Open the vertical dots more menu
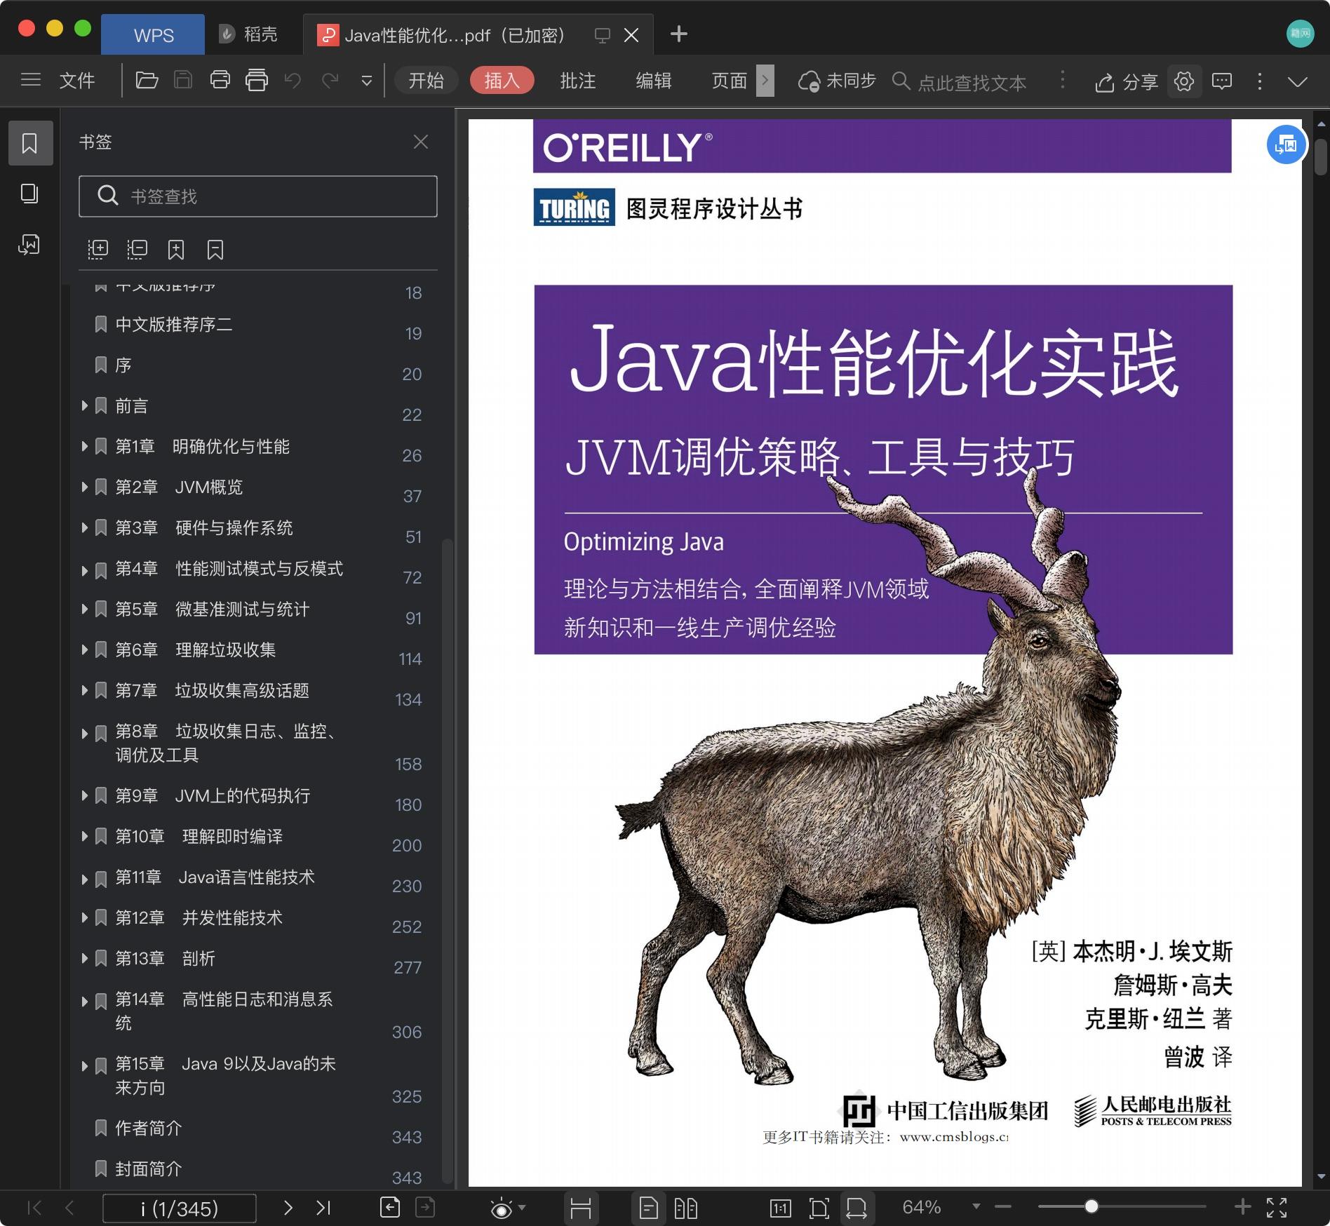The height and width of the screenshot is (1226, 1330). click(1260, 81)
